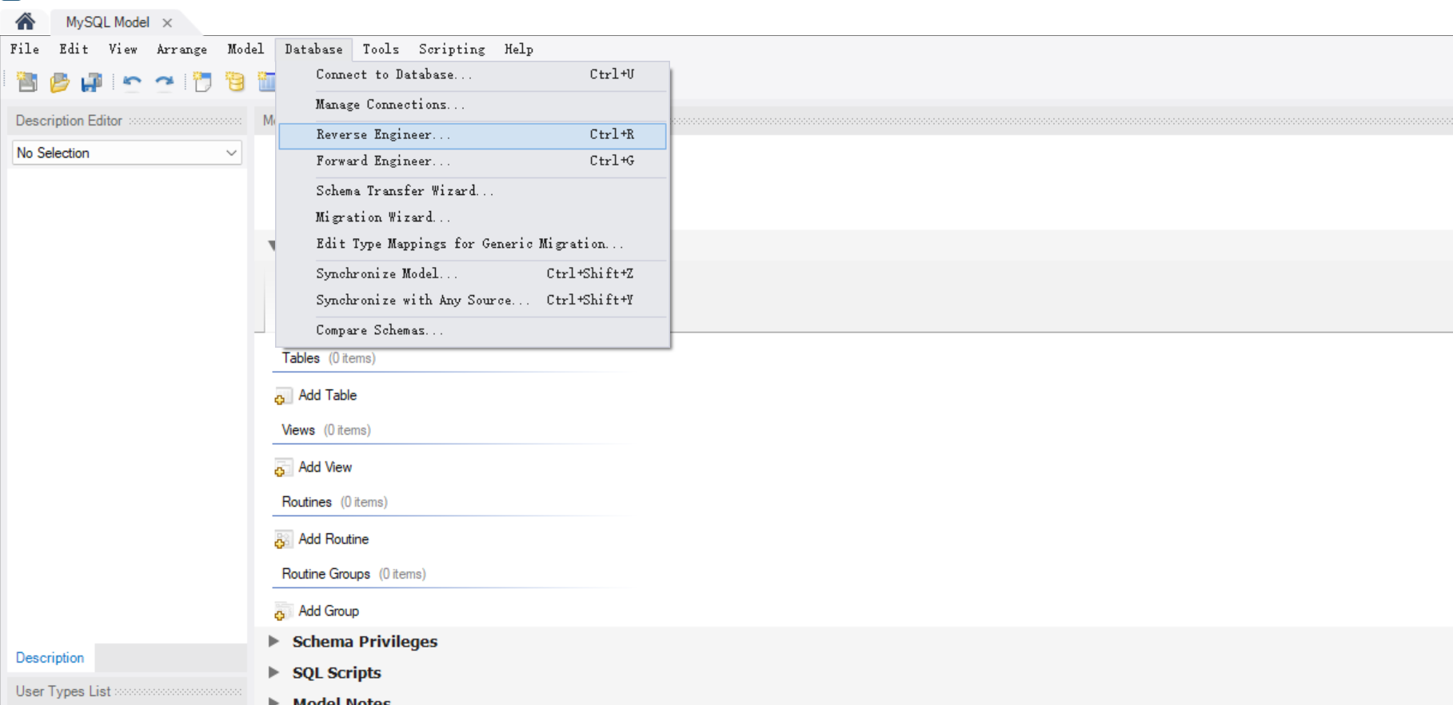
Task: Redo the last action
Action: tap(164, 82)
